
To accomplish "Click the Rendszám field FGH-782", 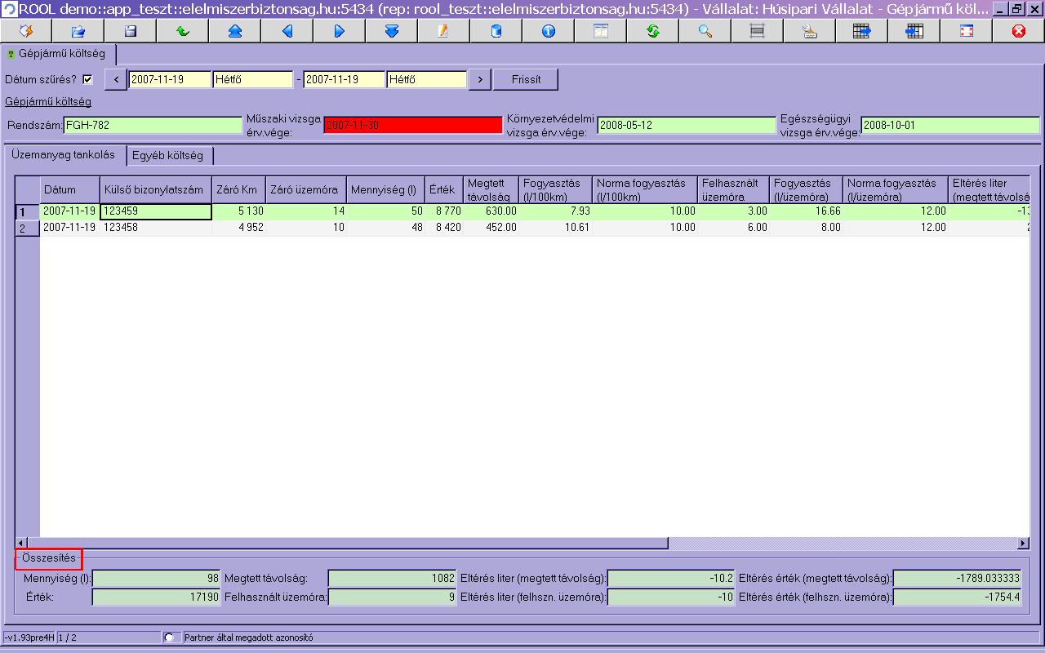I will [x=153, y=125].
